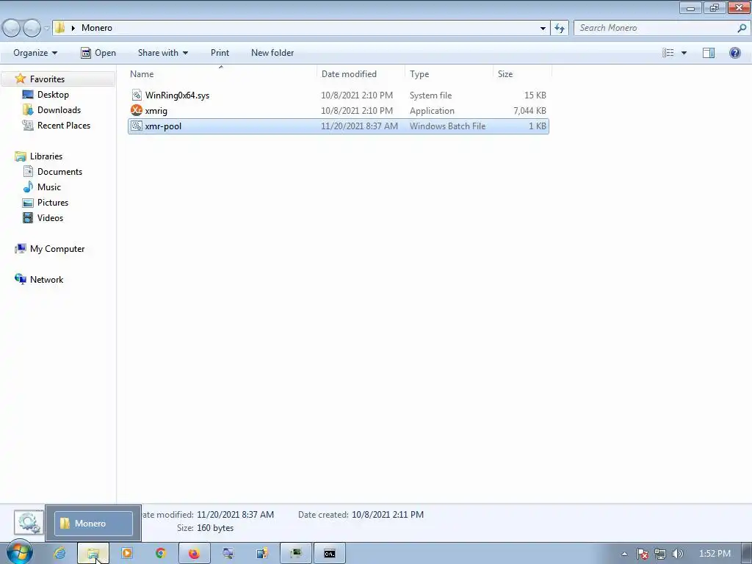Open Recent Places in navigation pane
The image size is (752, 564).
pyautogui.click(x=64, y=125)
